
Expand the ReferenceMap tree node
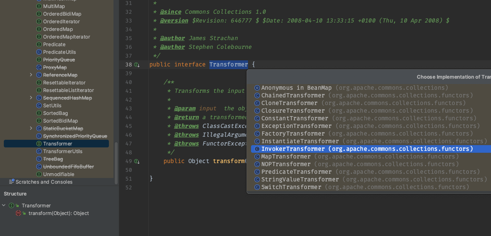click(x=31, y=75)
